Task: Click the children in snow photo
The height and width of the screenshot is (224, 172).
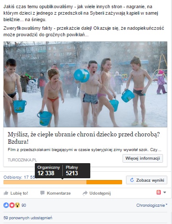Action: point(85,84)
